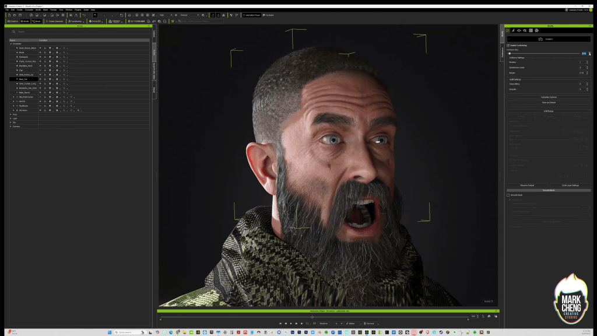This screenshot has width=597, height=336.
Task: Expand the Light tree group
Action: pos(10,118)
